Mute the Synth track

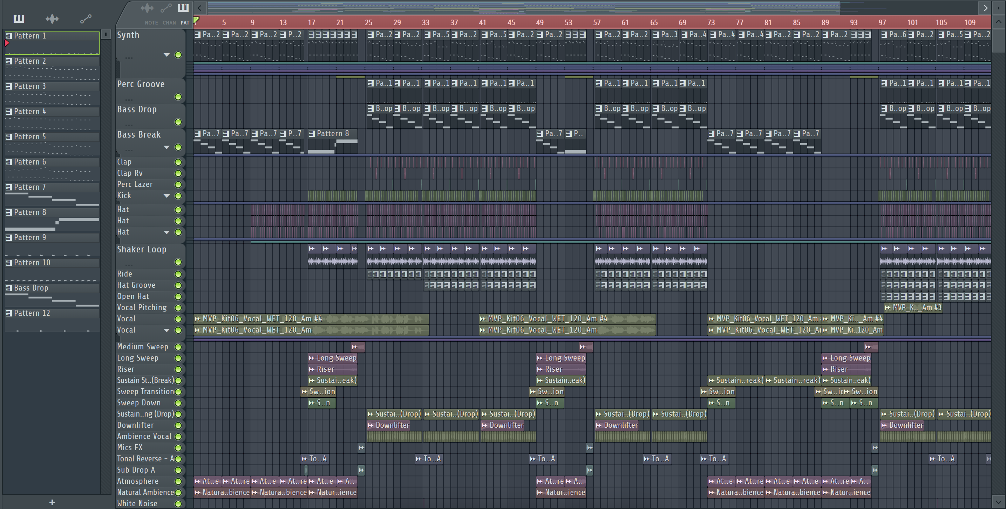178,55
